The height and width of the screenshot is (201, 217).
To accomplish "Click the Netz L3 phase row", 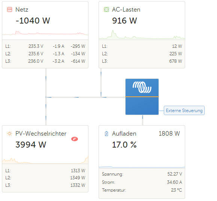I will tap(45, 61).
